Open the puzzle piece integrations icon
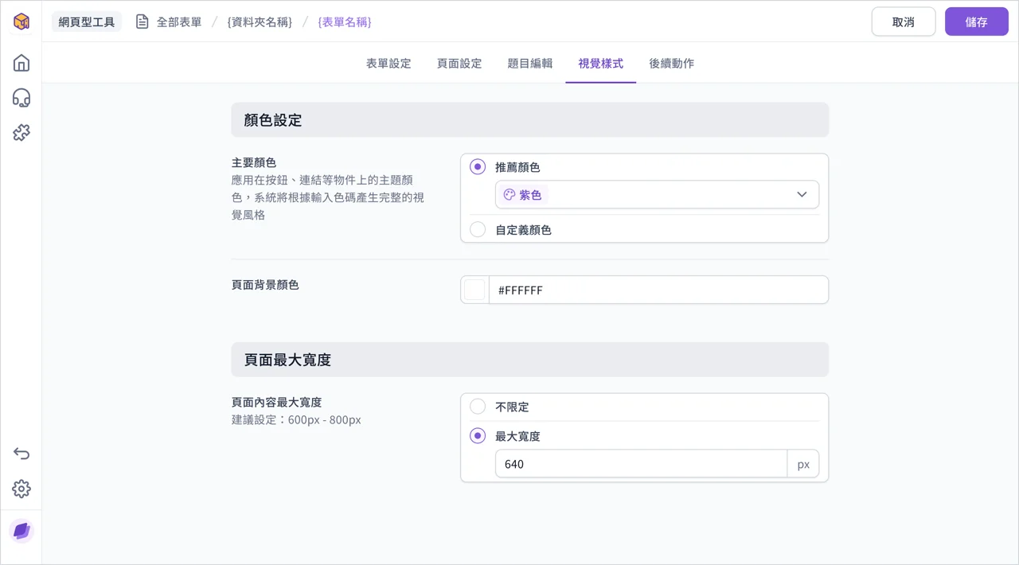The height and width of the screenshot is (565, 1019). 21,133
